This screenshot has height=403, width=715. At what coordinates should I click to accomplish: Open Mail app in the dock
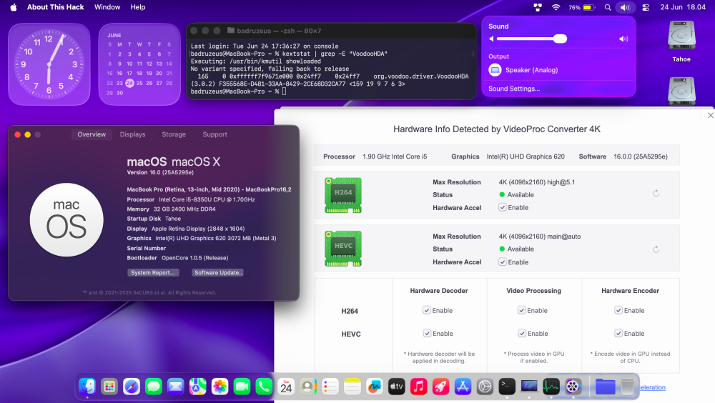coord(176,387)
